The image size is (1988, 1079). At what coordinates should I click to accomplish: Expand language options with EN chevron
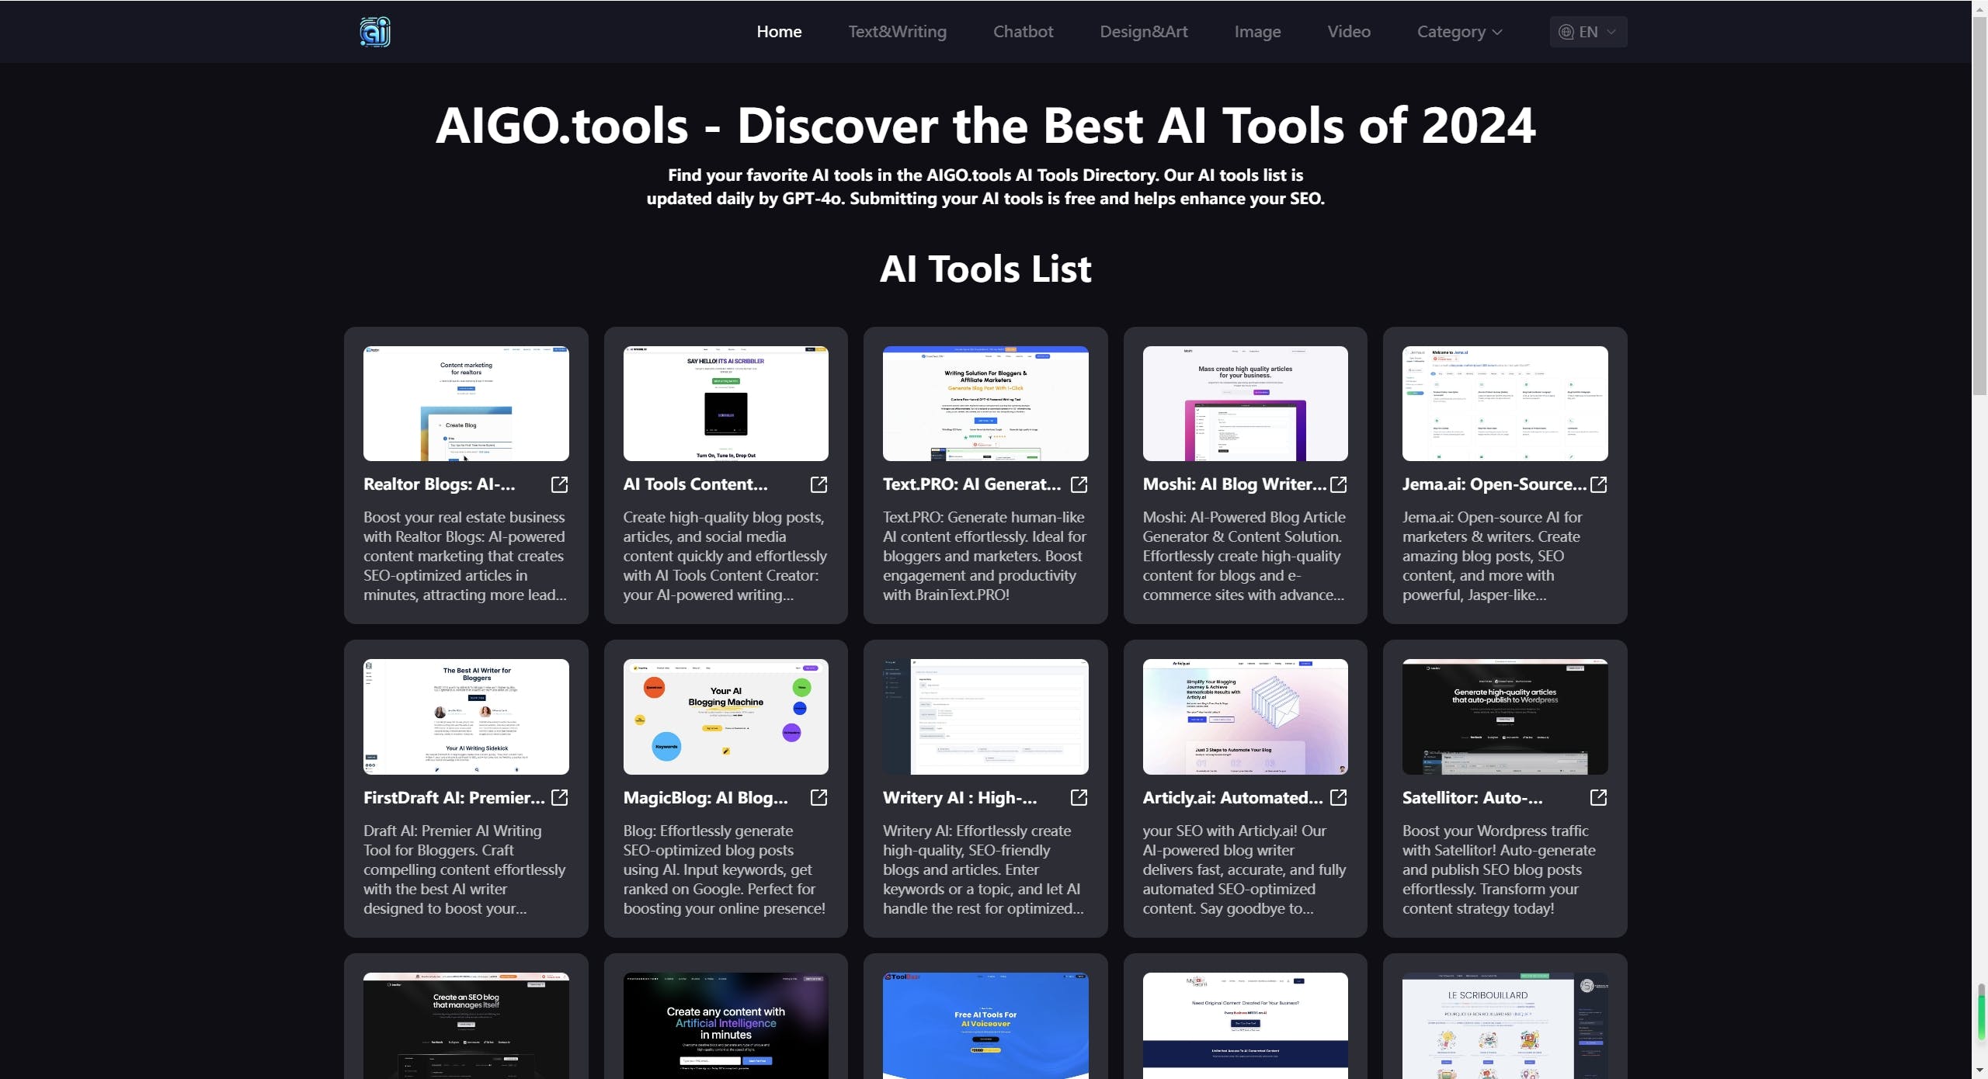click(1590, 30)
